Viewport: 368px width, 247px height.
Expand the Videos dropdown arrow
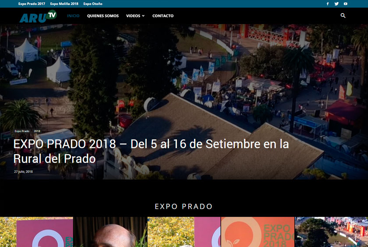[x=143, y=16]
